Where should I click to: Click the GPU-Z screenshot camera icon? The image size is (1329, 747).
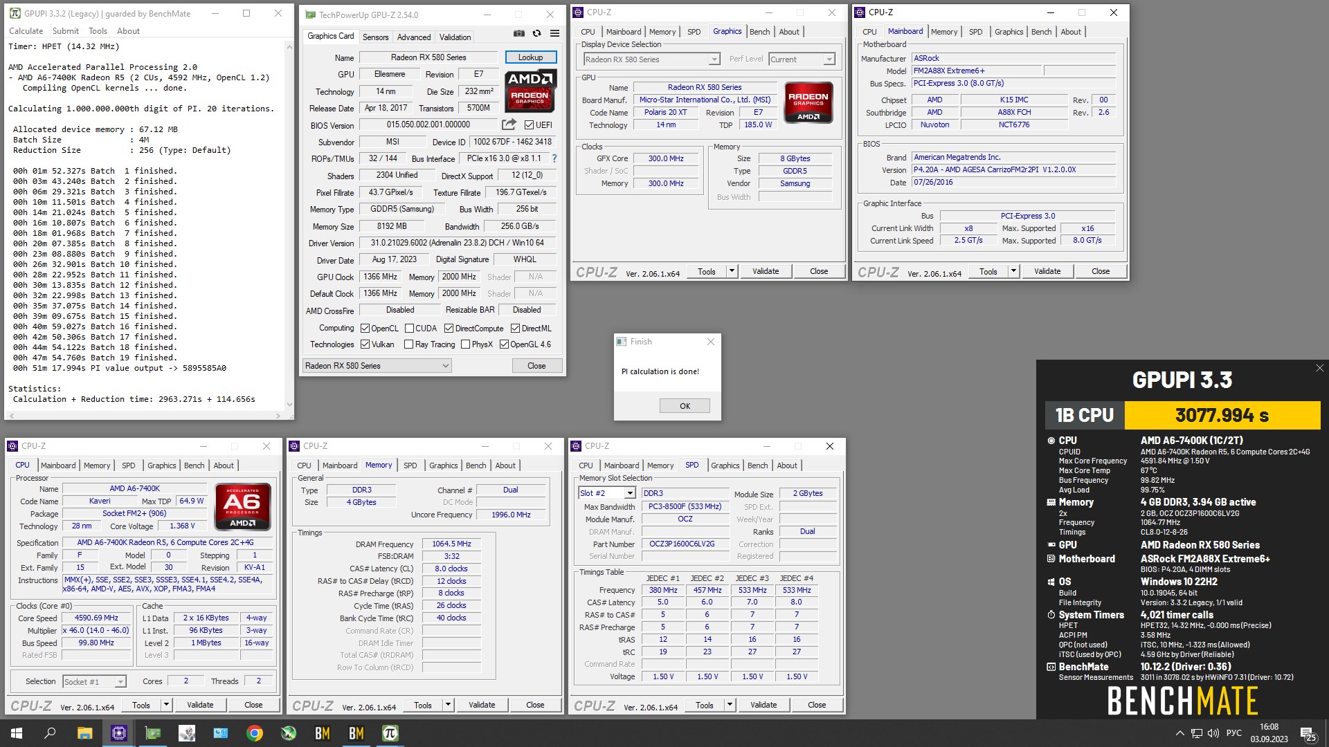pyautogui.click(x=518, y=33)
